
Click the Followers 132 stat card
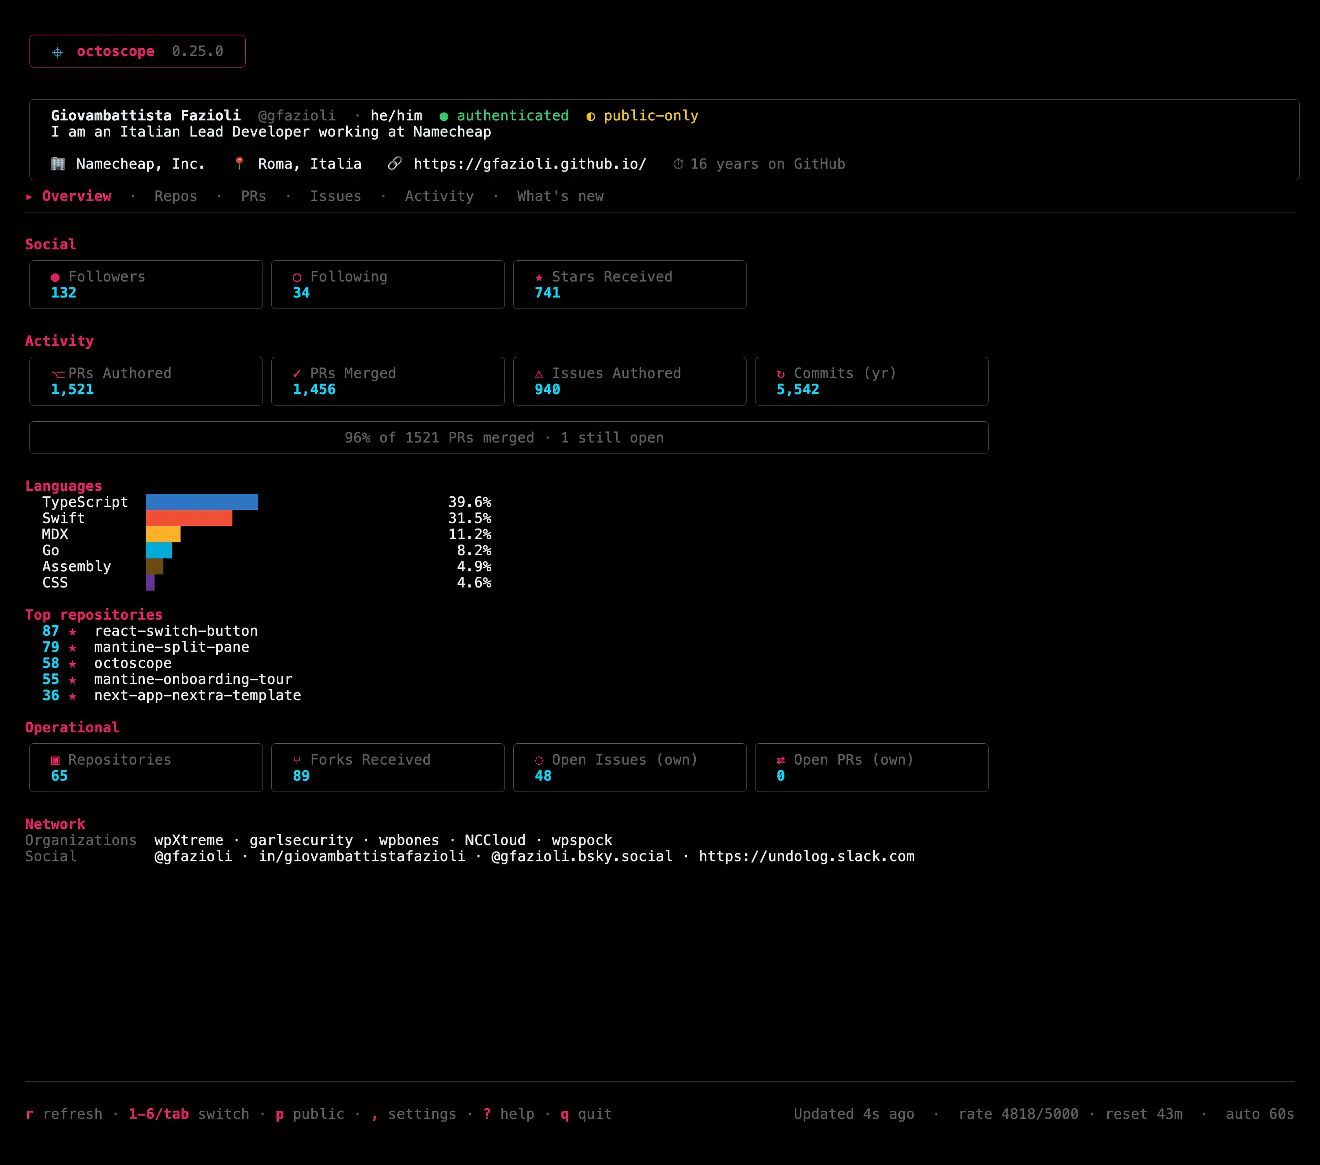[x=146, y=285]
